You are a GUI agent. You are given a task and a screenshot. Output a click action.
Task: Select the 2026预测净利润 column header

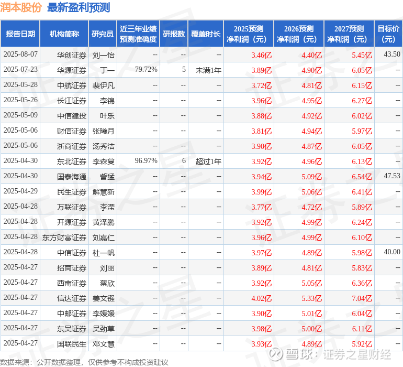tap(299, 34)
